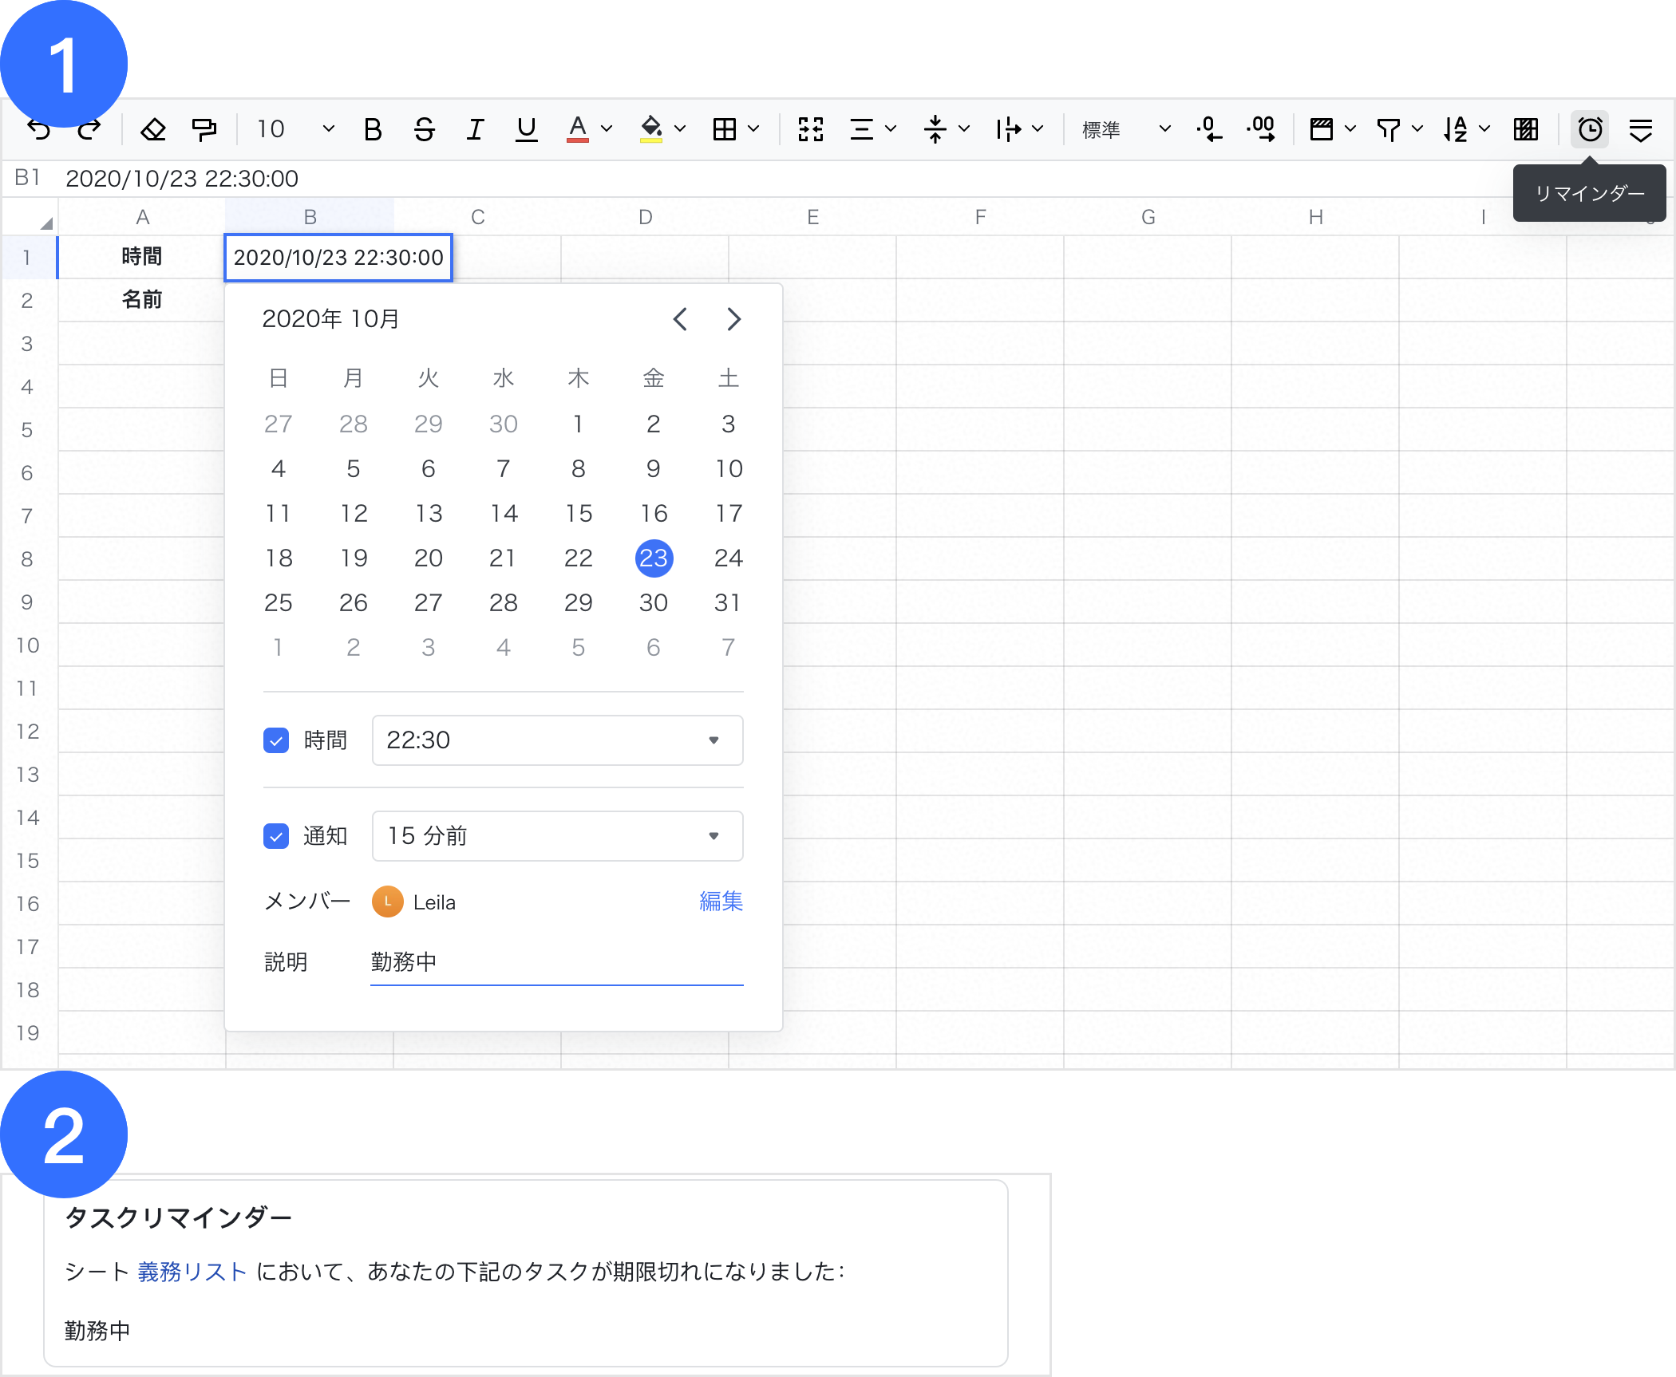
Task: Go to previous month in calendar
Action: coord(680,319)
